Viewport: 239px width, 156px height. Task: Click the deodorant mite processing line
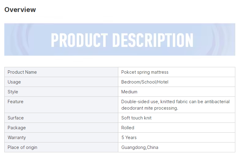(150, 108)
